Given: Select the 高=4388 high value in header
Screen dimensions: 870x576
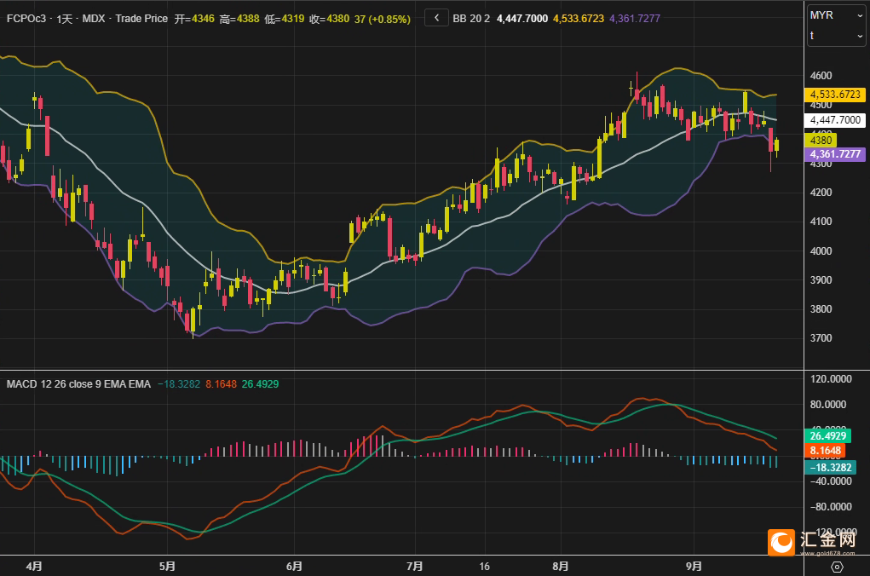Looking at the screenshot, I should click(239, 19).
